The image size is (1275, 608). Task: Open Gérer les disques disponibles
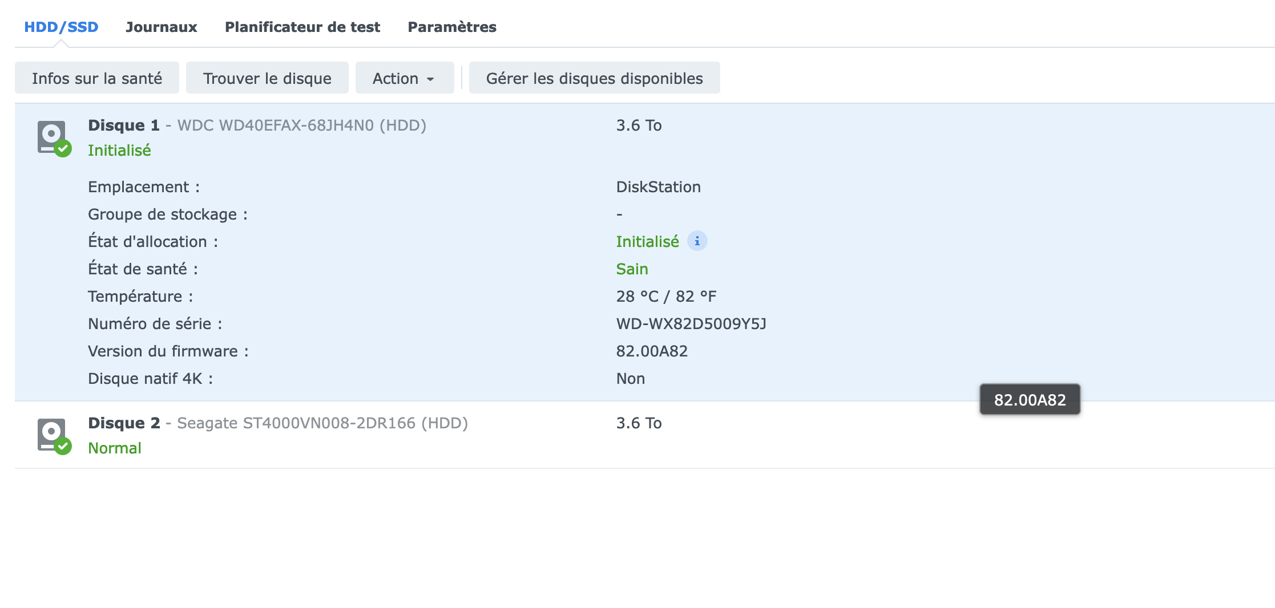pyautogui.click(x=594, y=78)
